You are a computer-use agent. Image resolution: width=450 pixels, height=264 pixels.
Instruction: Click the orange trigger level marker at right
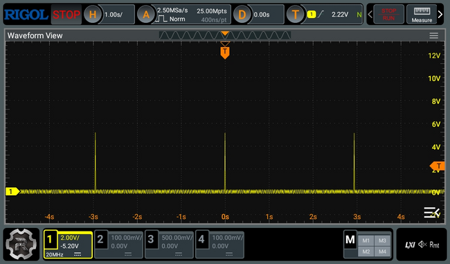[x=438, y=166]
